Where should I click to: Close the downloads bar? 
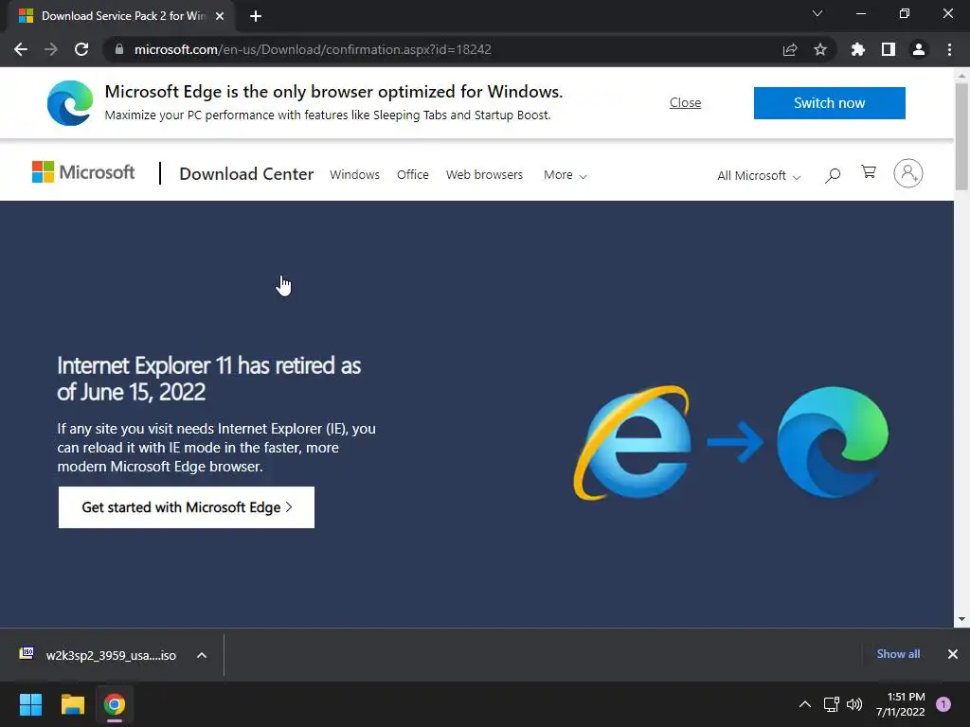pos(952,653)
